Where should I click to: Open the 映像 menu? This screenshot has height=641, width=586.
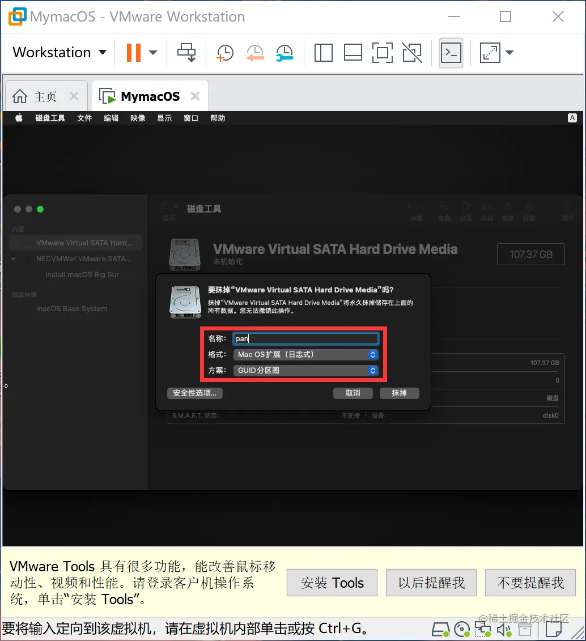pos(138,118)
